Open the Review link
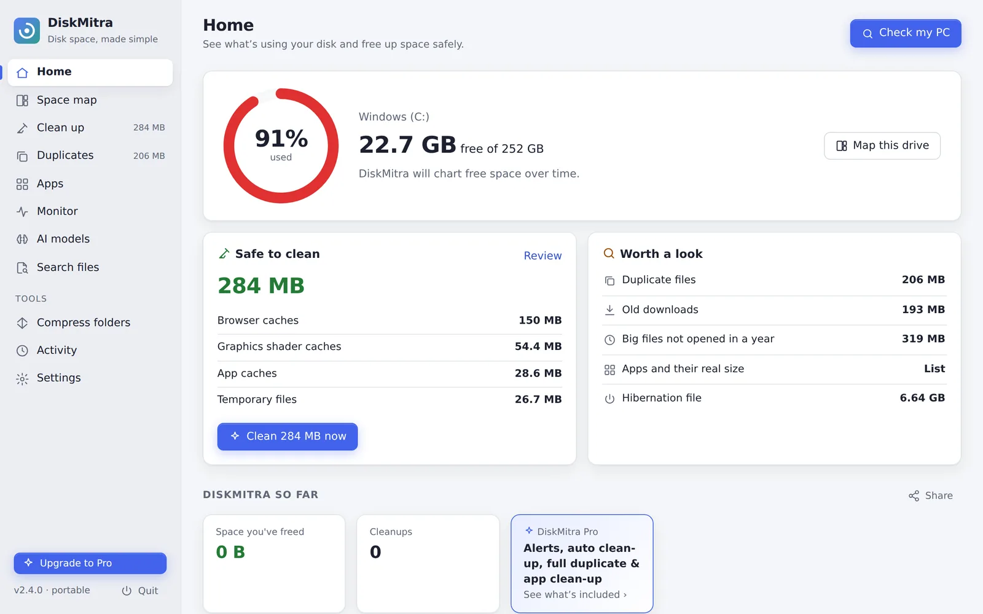Screen dimensions: 983x614 click(542, 255)
